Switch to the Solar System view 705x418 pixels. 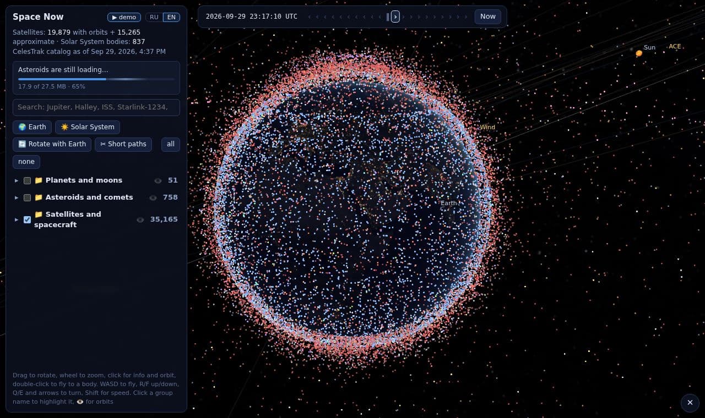[88, 127]
